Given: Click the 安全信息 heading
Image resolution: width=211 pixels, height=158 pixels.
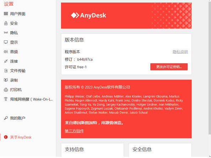Looking at the screenshot, I should pos(142,149).
